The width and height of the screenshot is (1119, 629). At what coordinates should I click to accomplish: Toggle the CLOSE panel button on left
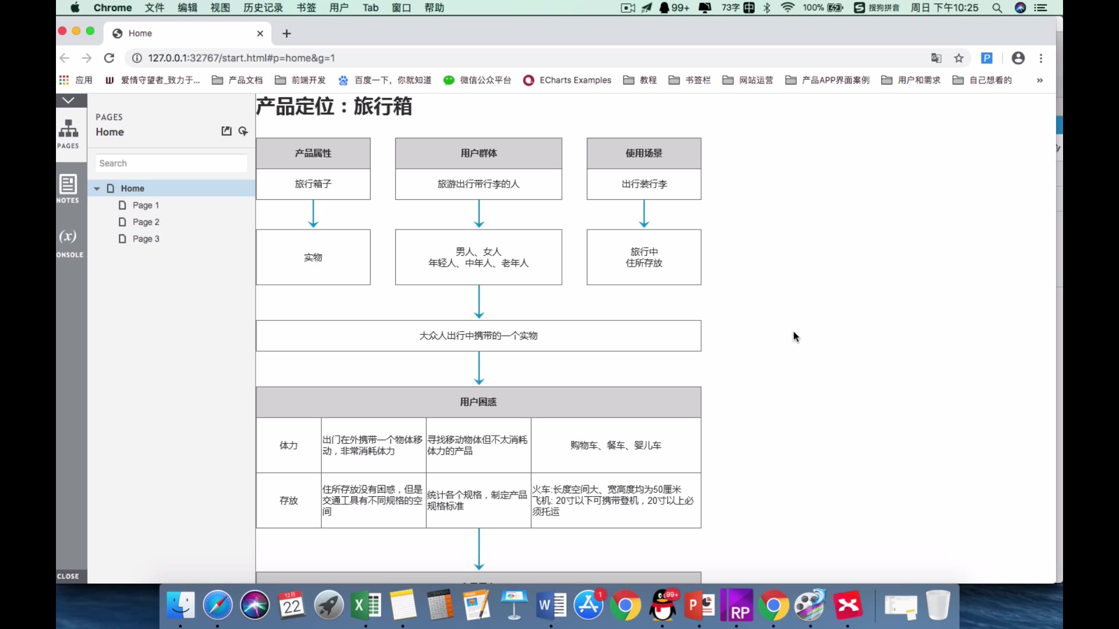[x=68, y=575]
